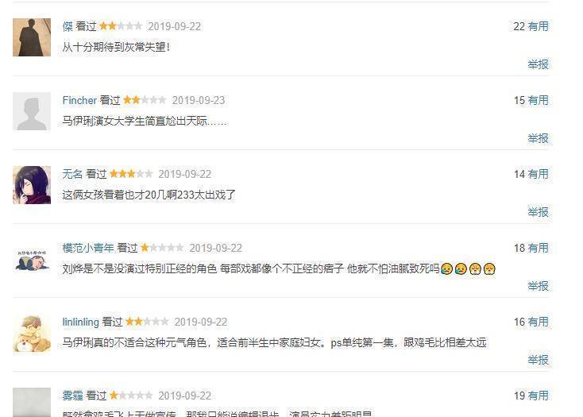Vote 有用 on linlinling's comment
Image resolution: width=583 pixels, height=417 pixels.
[538, 322]
